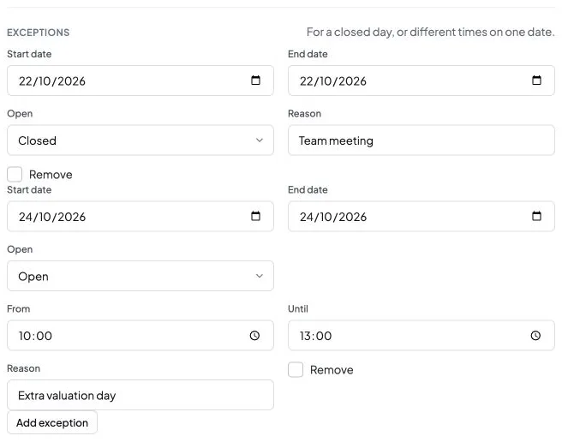562x442 pixels.
Task: Click clock icon in From time field
Action: point(254,335)
